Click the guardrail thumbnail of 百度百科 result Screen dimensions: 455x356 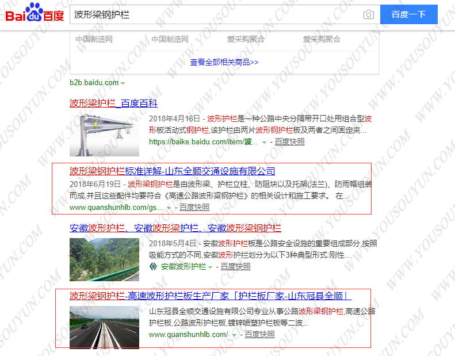[104, 135]
